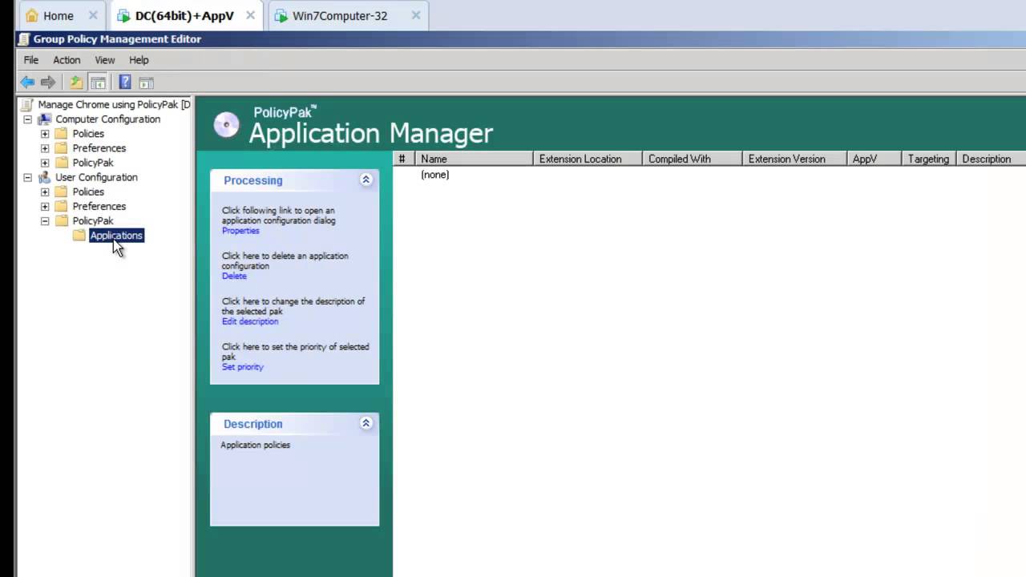Collapse the Computer Configuration node
The height and width of the screenshot is (577, 1026).
coord(27,119)
